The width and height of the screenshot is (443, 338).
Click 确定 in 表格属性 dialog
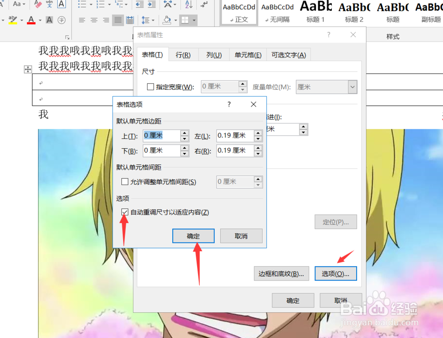click(293, 300)
